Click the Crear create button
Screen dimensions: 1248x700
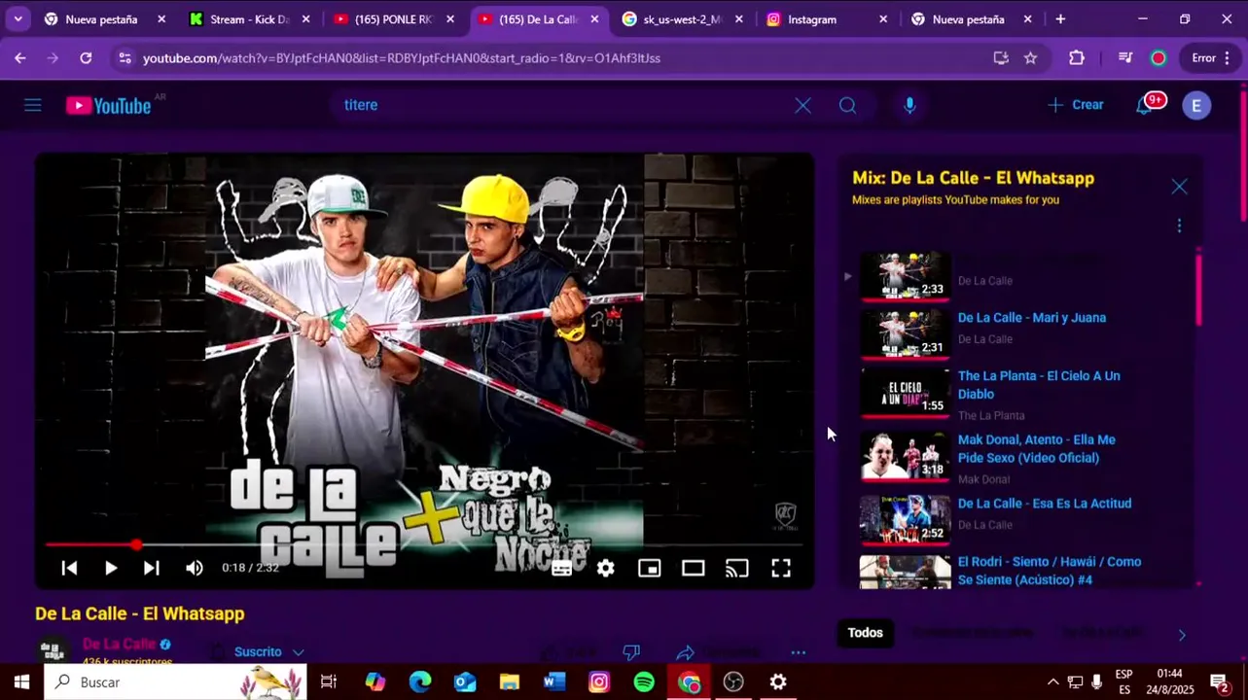coord(1075,105)
